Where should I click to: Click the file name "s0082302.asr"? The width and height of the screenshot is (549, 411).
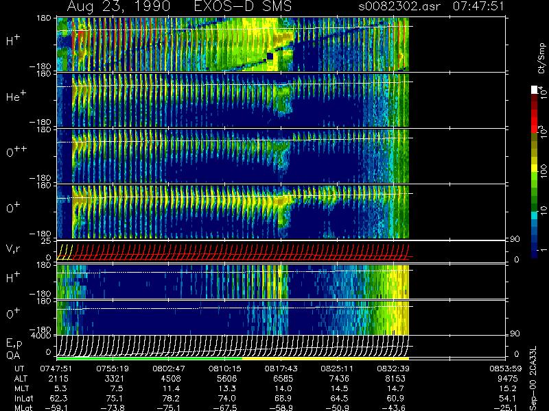click(399, 6)
